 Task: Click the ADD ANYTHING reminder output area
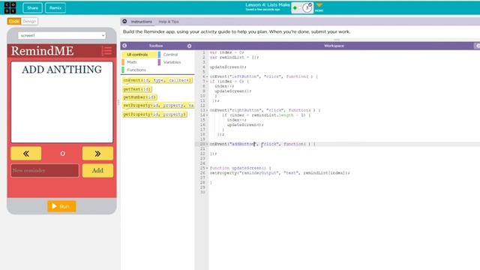pyautogui.click(x=61, y=102)
